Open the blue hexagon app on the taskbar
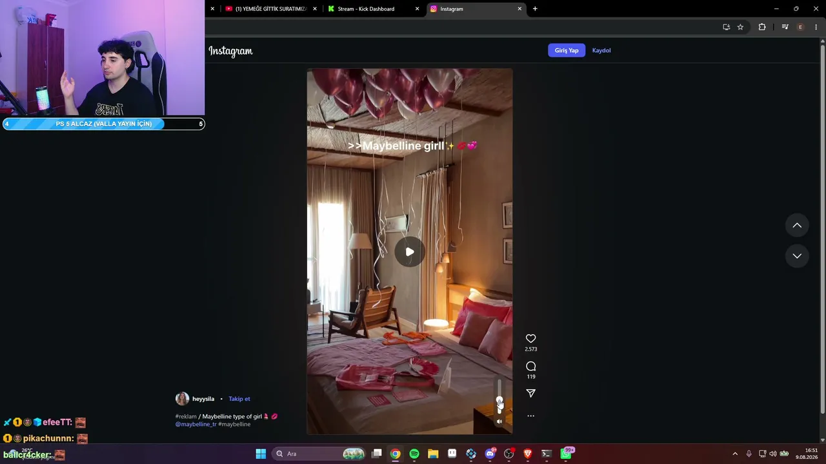 coord(471,454)
